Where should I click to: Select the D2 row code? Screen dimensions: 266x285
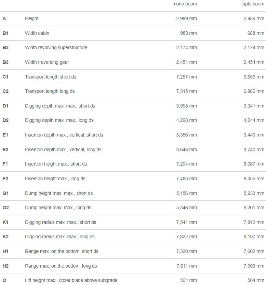5,120
